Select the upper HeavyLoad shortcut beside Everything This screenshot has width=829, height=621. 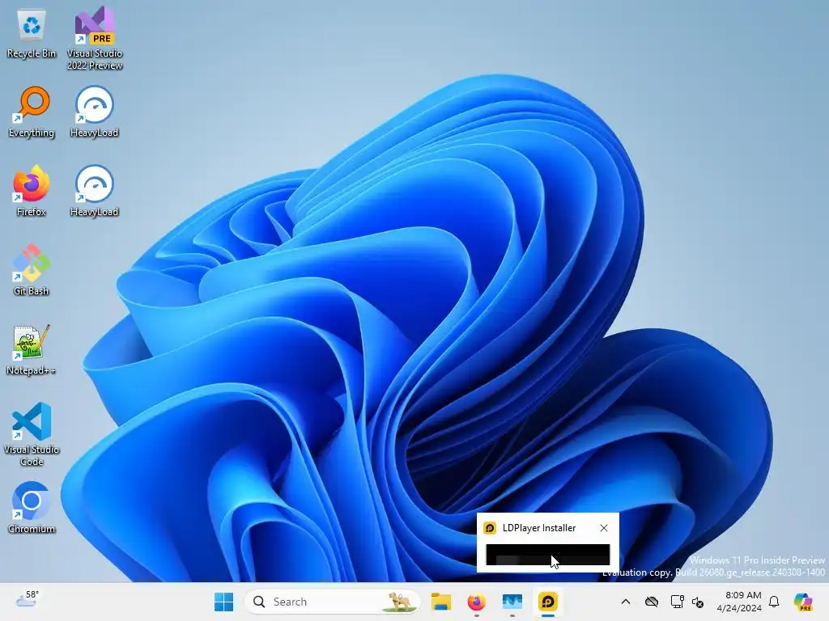pos(94,113)
